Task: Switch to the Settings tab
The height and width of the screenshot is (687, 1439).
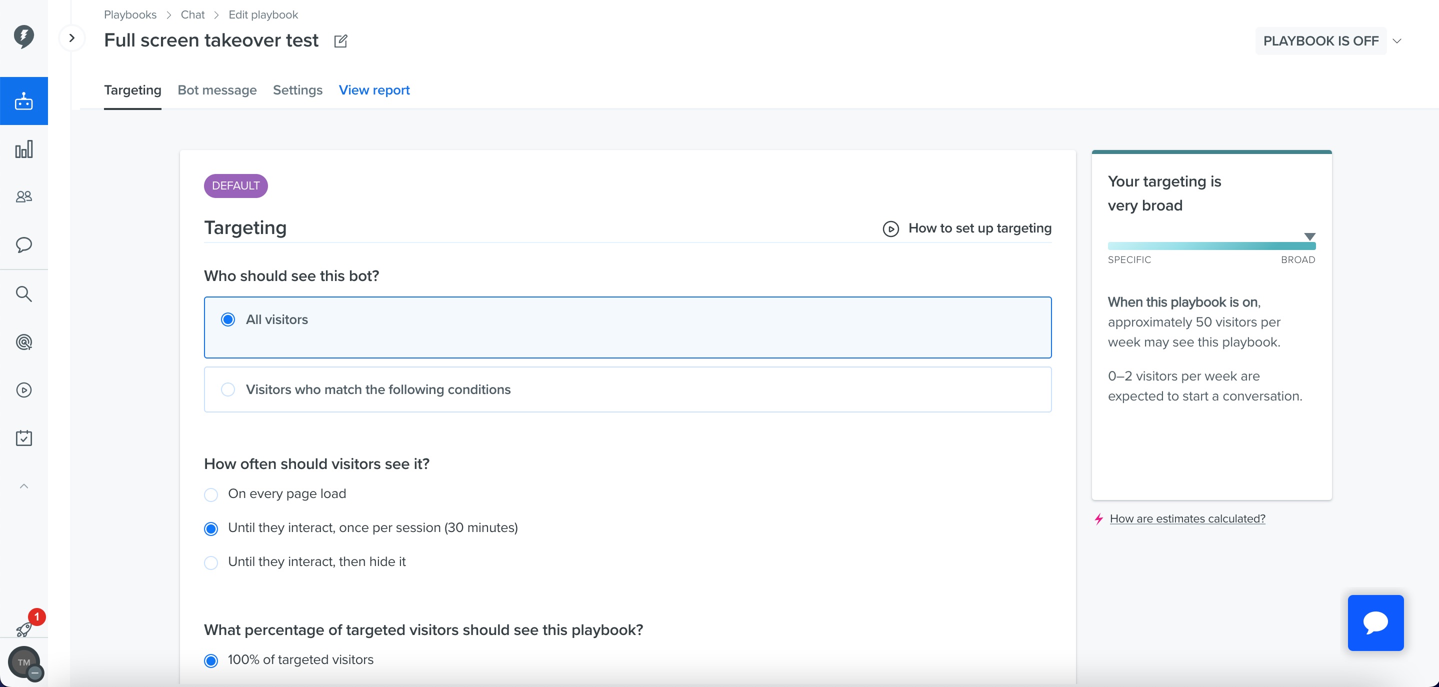Action: (297, 90)
